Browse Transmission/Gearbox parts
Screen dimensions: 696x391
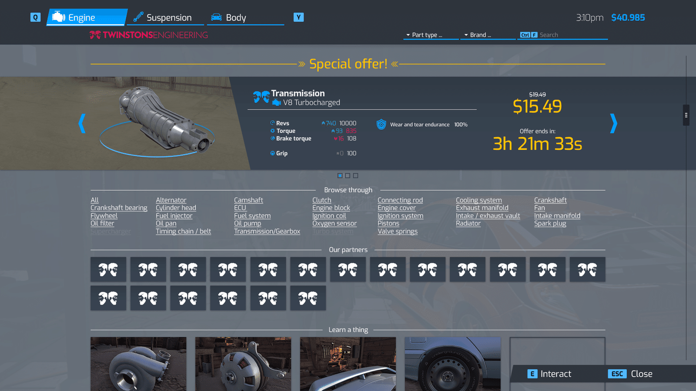(x=267, y=232)
